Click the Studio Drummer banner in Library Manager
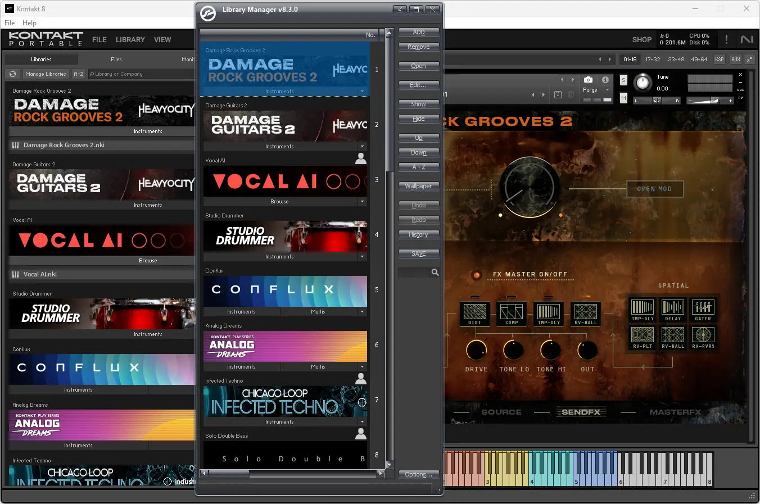The image size is (760, 504). tap(285, 236)
